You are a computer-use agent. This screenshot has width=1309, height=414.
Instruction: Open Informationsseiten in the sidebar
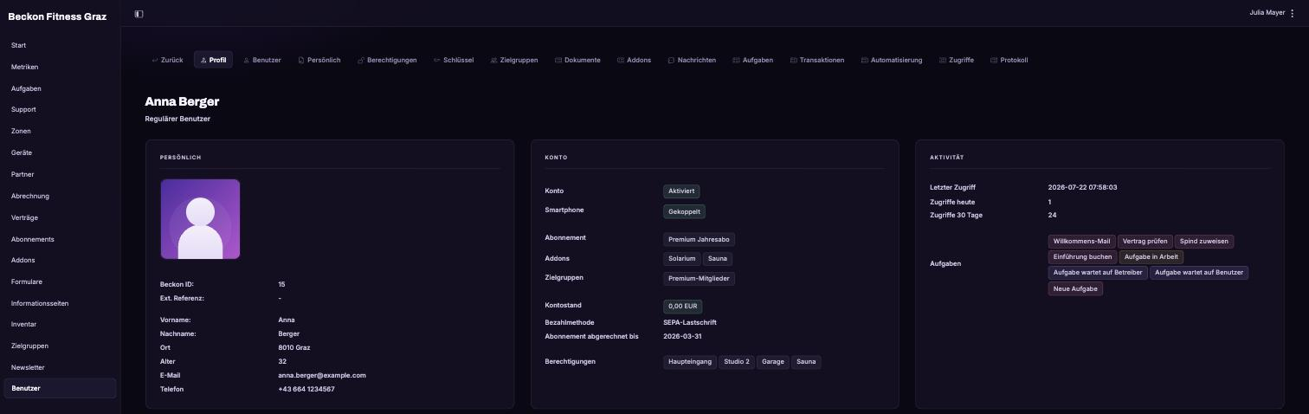[x=60, y=303]
